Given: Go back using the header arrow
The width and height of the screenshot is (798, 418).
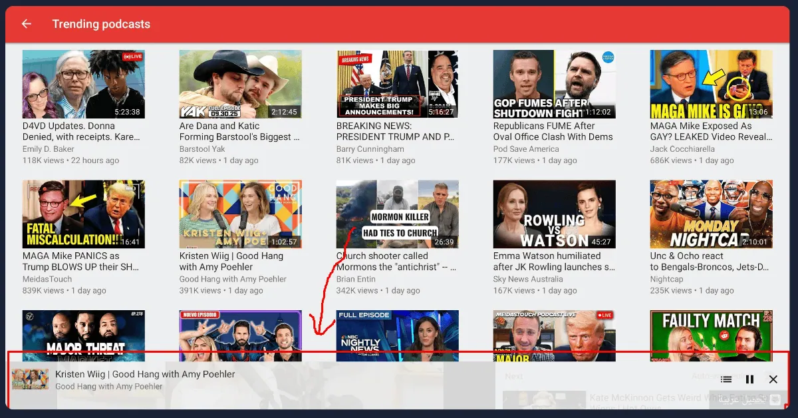Looking at the screenshot, I should [27, 24].
